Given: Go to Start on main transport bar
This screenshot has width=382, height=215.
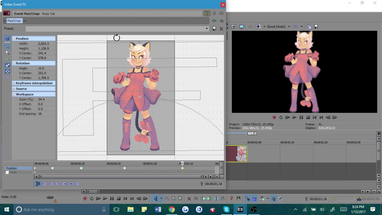Looking at the screenshot, I should pyautogui.click(x=125, y=199).
